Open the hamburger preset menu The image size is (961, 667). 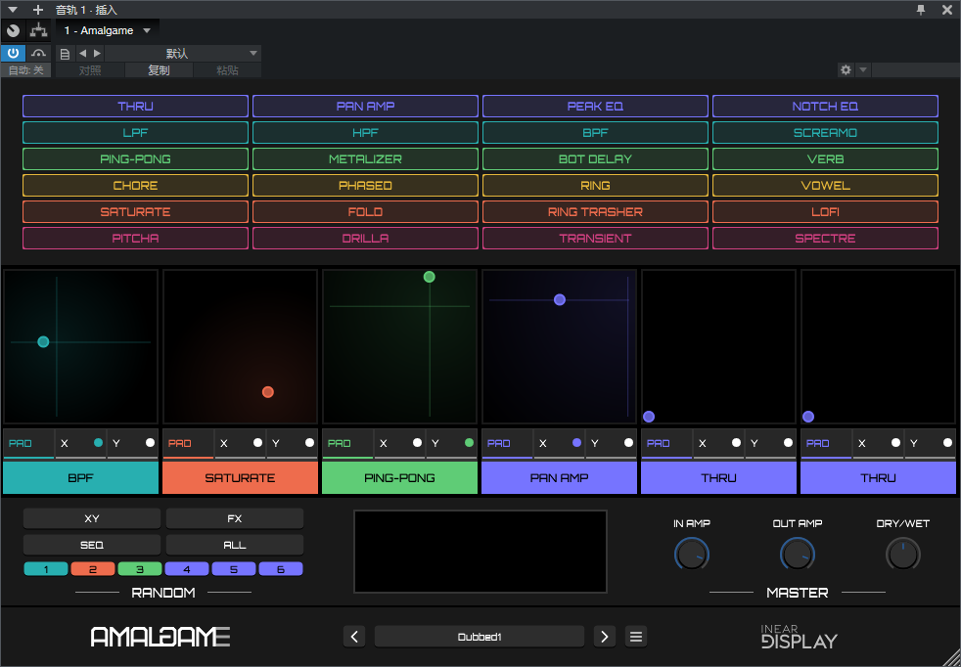coord(636,637)
